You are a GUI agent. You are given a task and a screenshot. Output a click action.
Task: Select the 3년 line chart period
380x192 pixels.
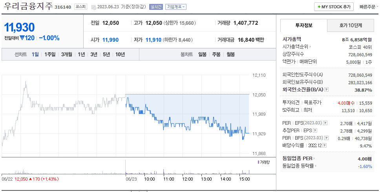pyautogui.click(x=94, y=54)
